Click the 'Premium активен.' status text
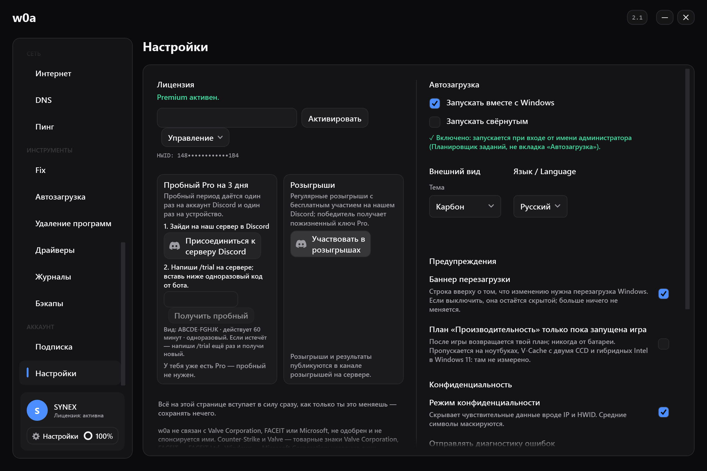Image resolution: width=707 pixels, height=471 pixels. click(188, 97)
